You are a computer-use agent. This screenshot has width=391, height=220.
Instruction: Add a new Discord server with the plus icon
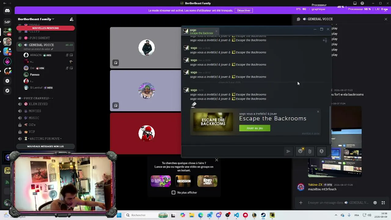coord(7,81)
